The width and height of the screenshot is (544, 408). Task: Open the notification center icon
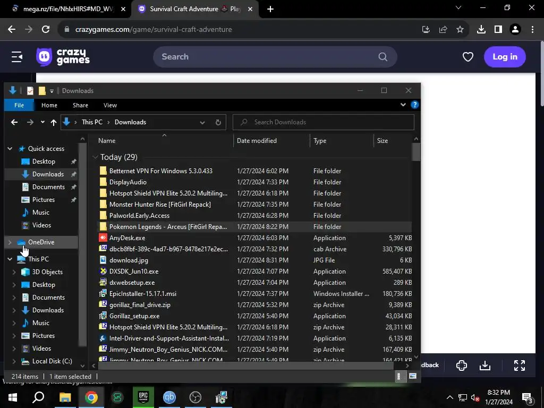[x=528, y=397]
